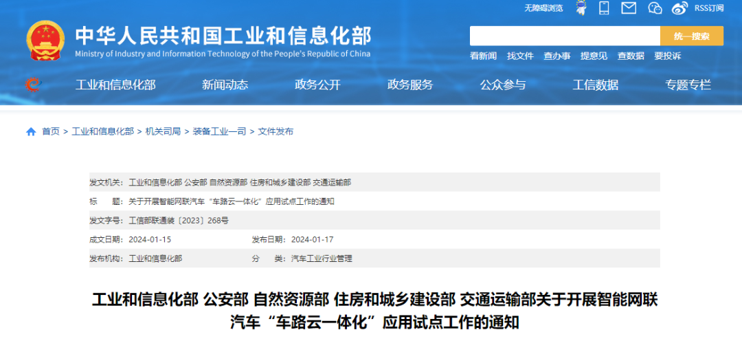742x352 pixels.
Task: Focus the search input field
Action: click(x=565, y=36)
